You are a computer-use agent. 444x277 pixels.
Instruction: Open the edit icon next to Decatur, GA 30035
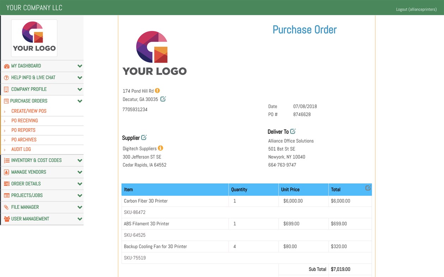[x=163, y=99]
